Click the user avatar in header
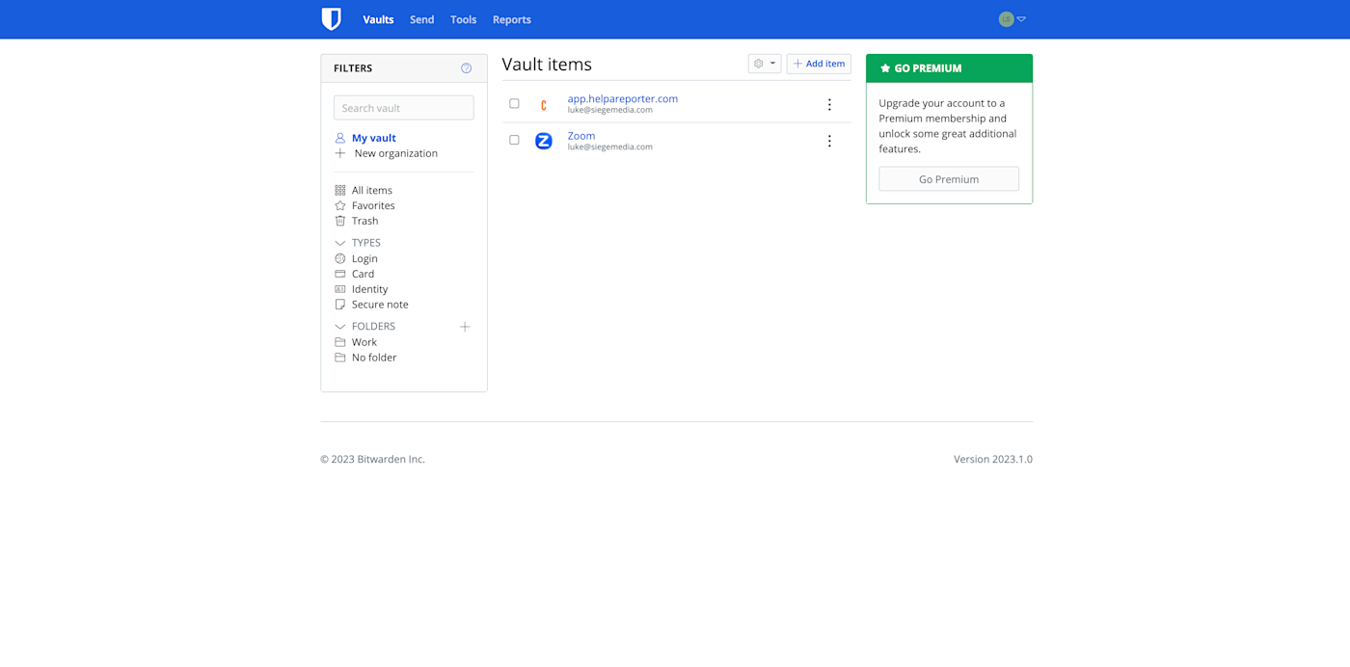The width and height of the screenshot is (1350, 667). point(1006,19)
